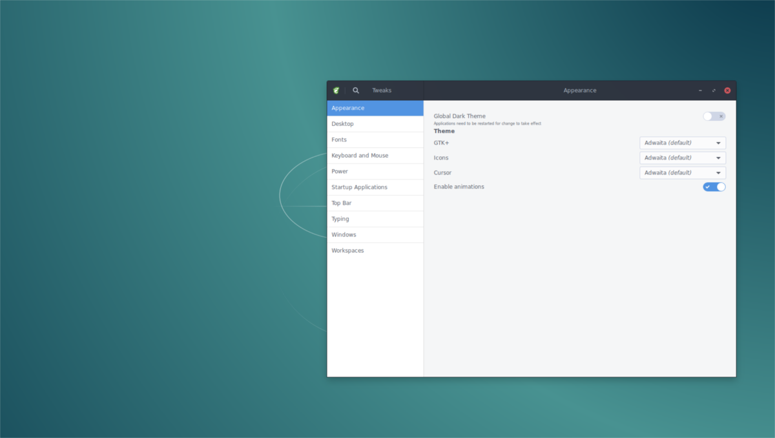Screen dimensions: 775x438
Task: Open search using the magnifier icon
Action: (355, 90)
